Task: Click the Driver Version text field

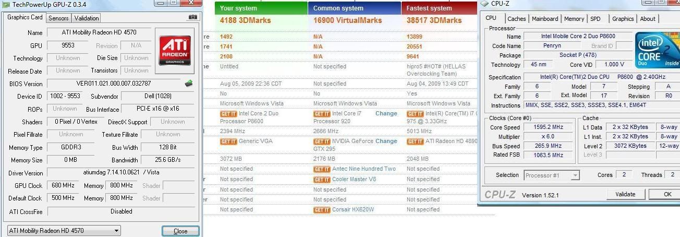Action: click(x=122, y=173)
